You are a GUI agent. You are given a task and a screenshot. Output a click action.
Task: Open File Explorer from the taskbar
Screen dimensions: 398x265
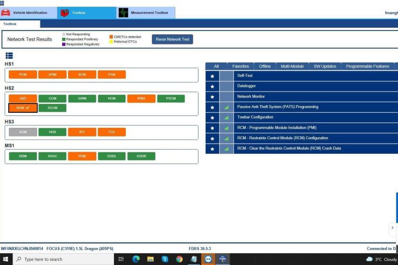(x=150, y=259)
